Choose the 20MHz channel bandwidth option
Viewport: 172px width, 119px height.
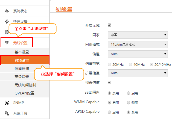coord(109,65)
